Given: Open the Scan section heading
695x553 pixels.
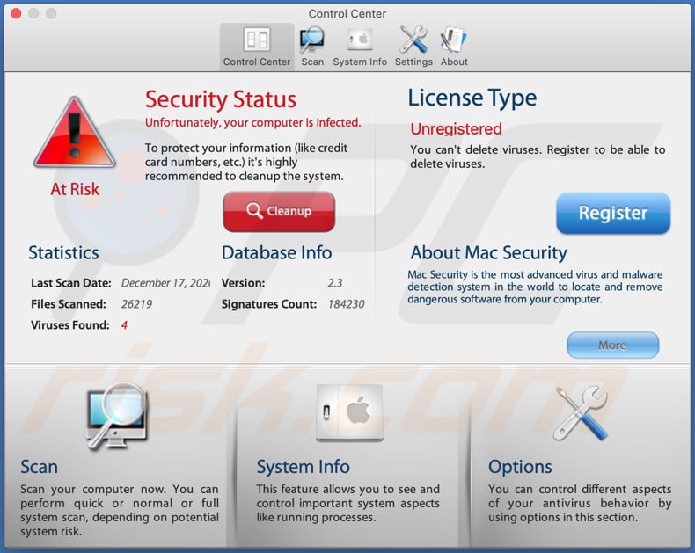Looking at the screenshot, I should [39, 467].
